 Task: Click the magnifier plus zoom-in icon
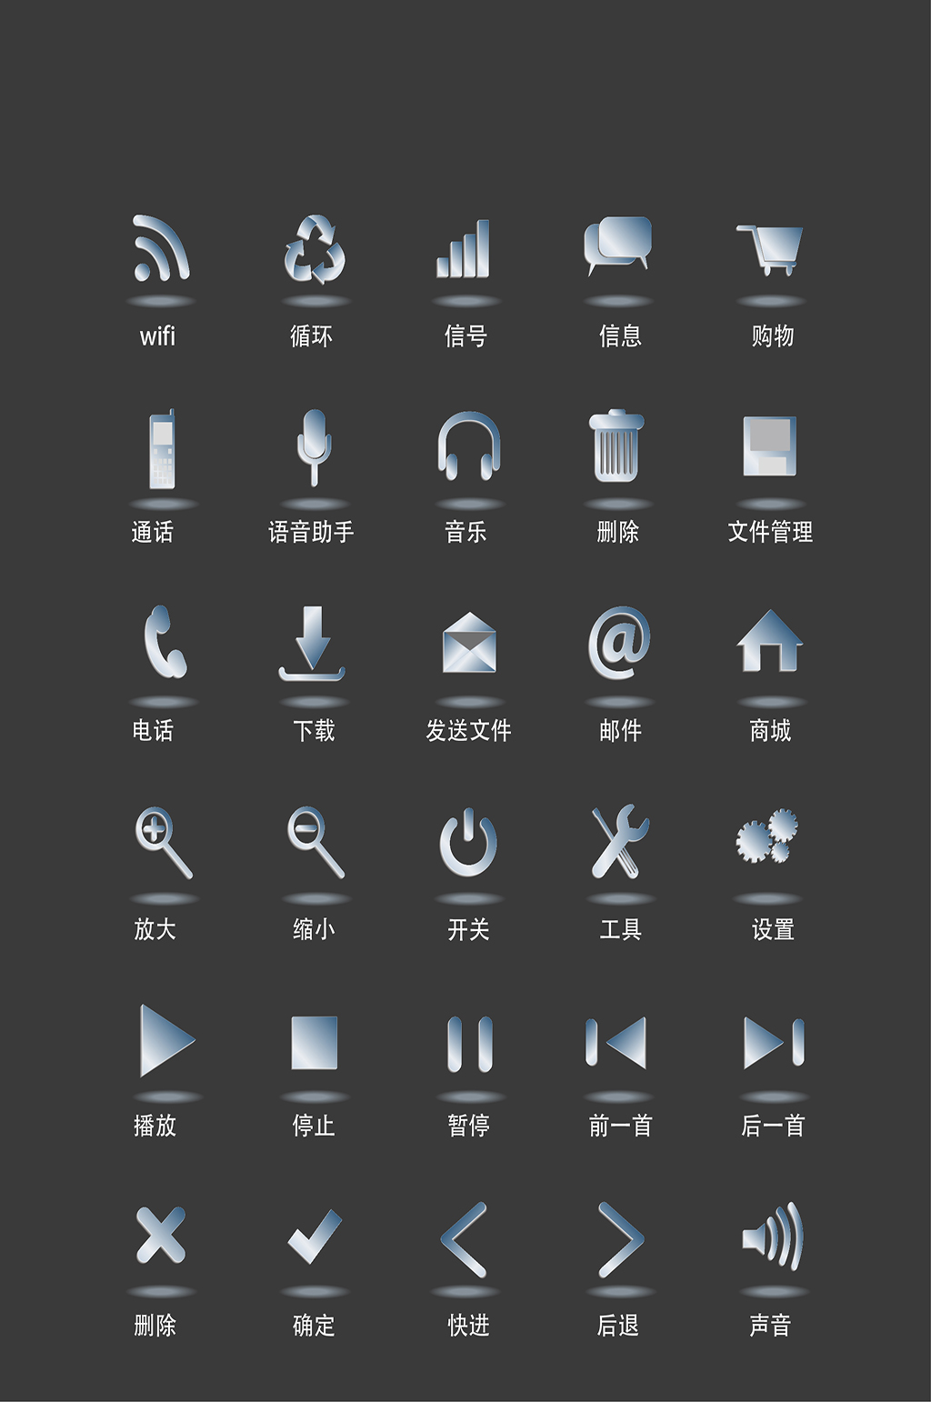(x=164, y=842)
